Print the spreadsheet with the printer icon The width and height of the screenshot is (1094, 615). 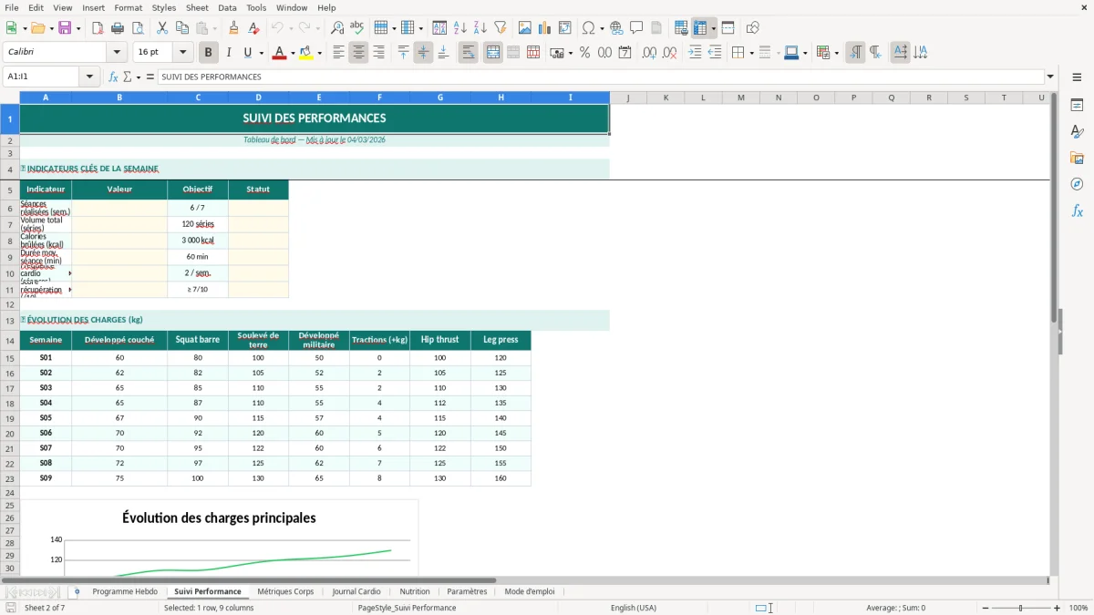click(118, 28)
